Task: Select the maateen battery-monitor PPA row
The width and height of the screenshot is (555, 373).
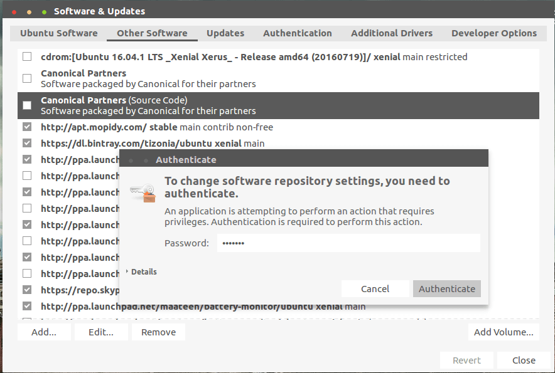Action: [x=203, y=307]
